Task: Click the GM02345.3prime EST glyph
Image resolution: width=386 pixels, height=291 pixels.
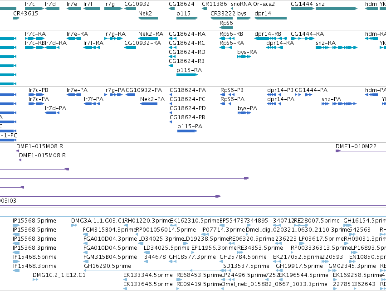Action: (x=332, y=271)
